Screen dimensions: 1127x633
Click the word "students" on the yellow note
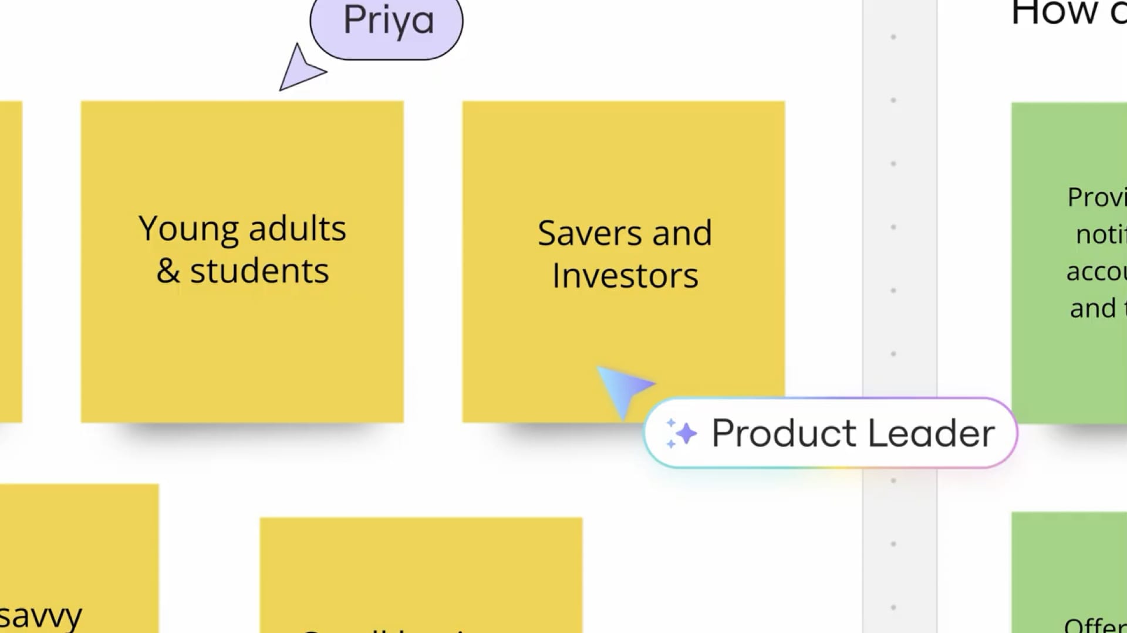click(x=259, y=271)
